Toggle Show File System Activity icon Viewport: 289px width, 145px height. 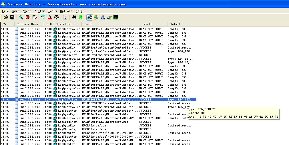coord(96,17)
